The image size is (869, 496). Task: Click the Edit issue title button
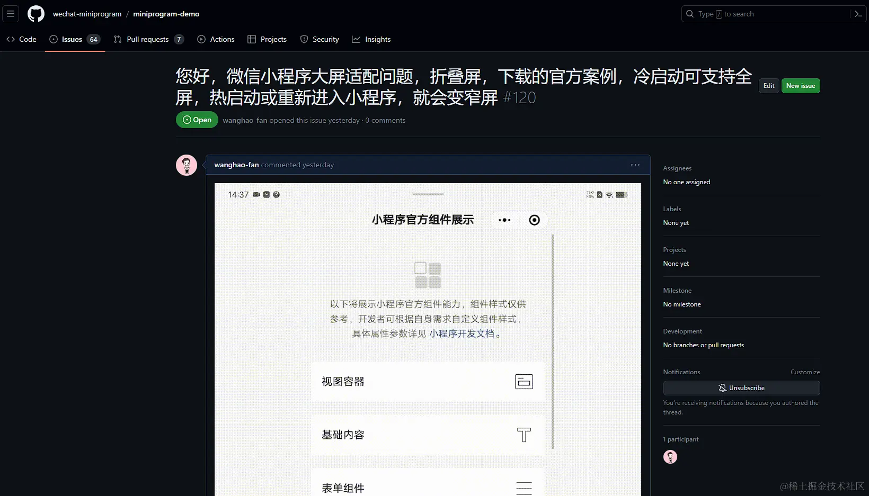(769, 86)
